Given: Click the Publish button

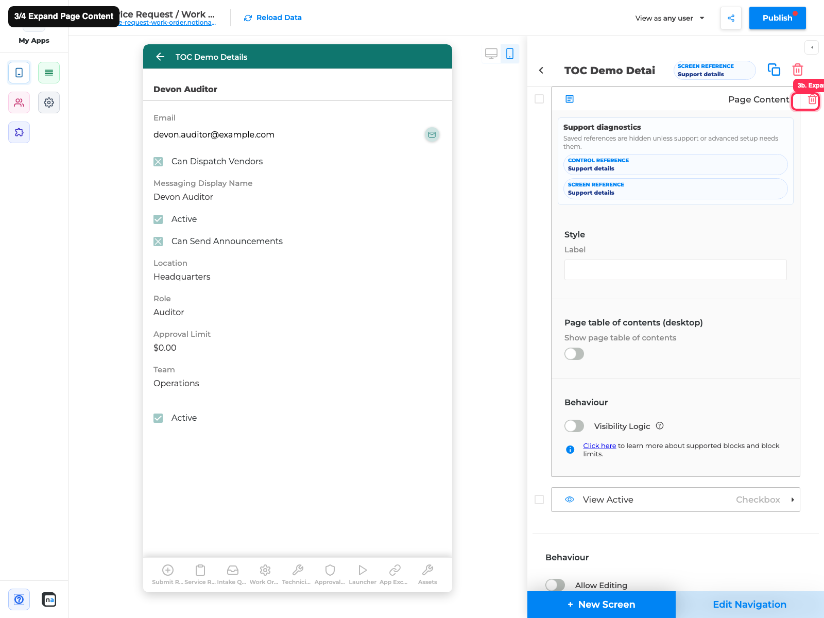Looking at the screenshot, I should click(778, 18).
